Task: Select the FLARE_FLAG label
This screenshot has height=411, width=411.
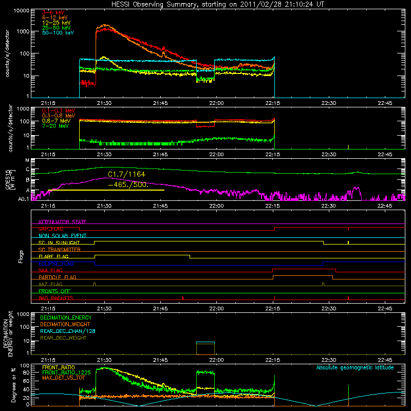Action: 53,256
